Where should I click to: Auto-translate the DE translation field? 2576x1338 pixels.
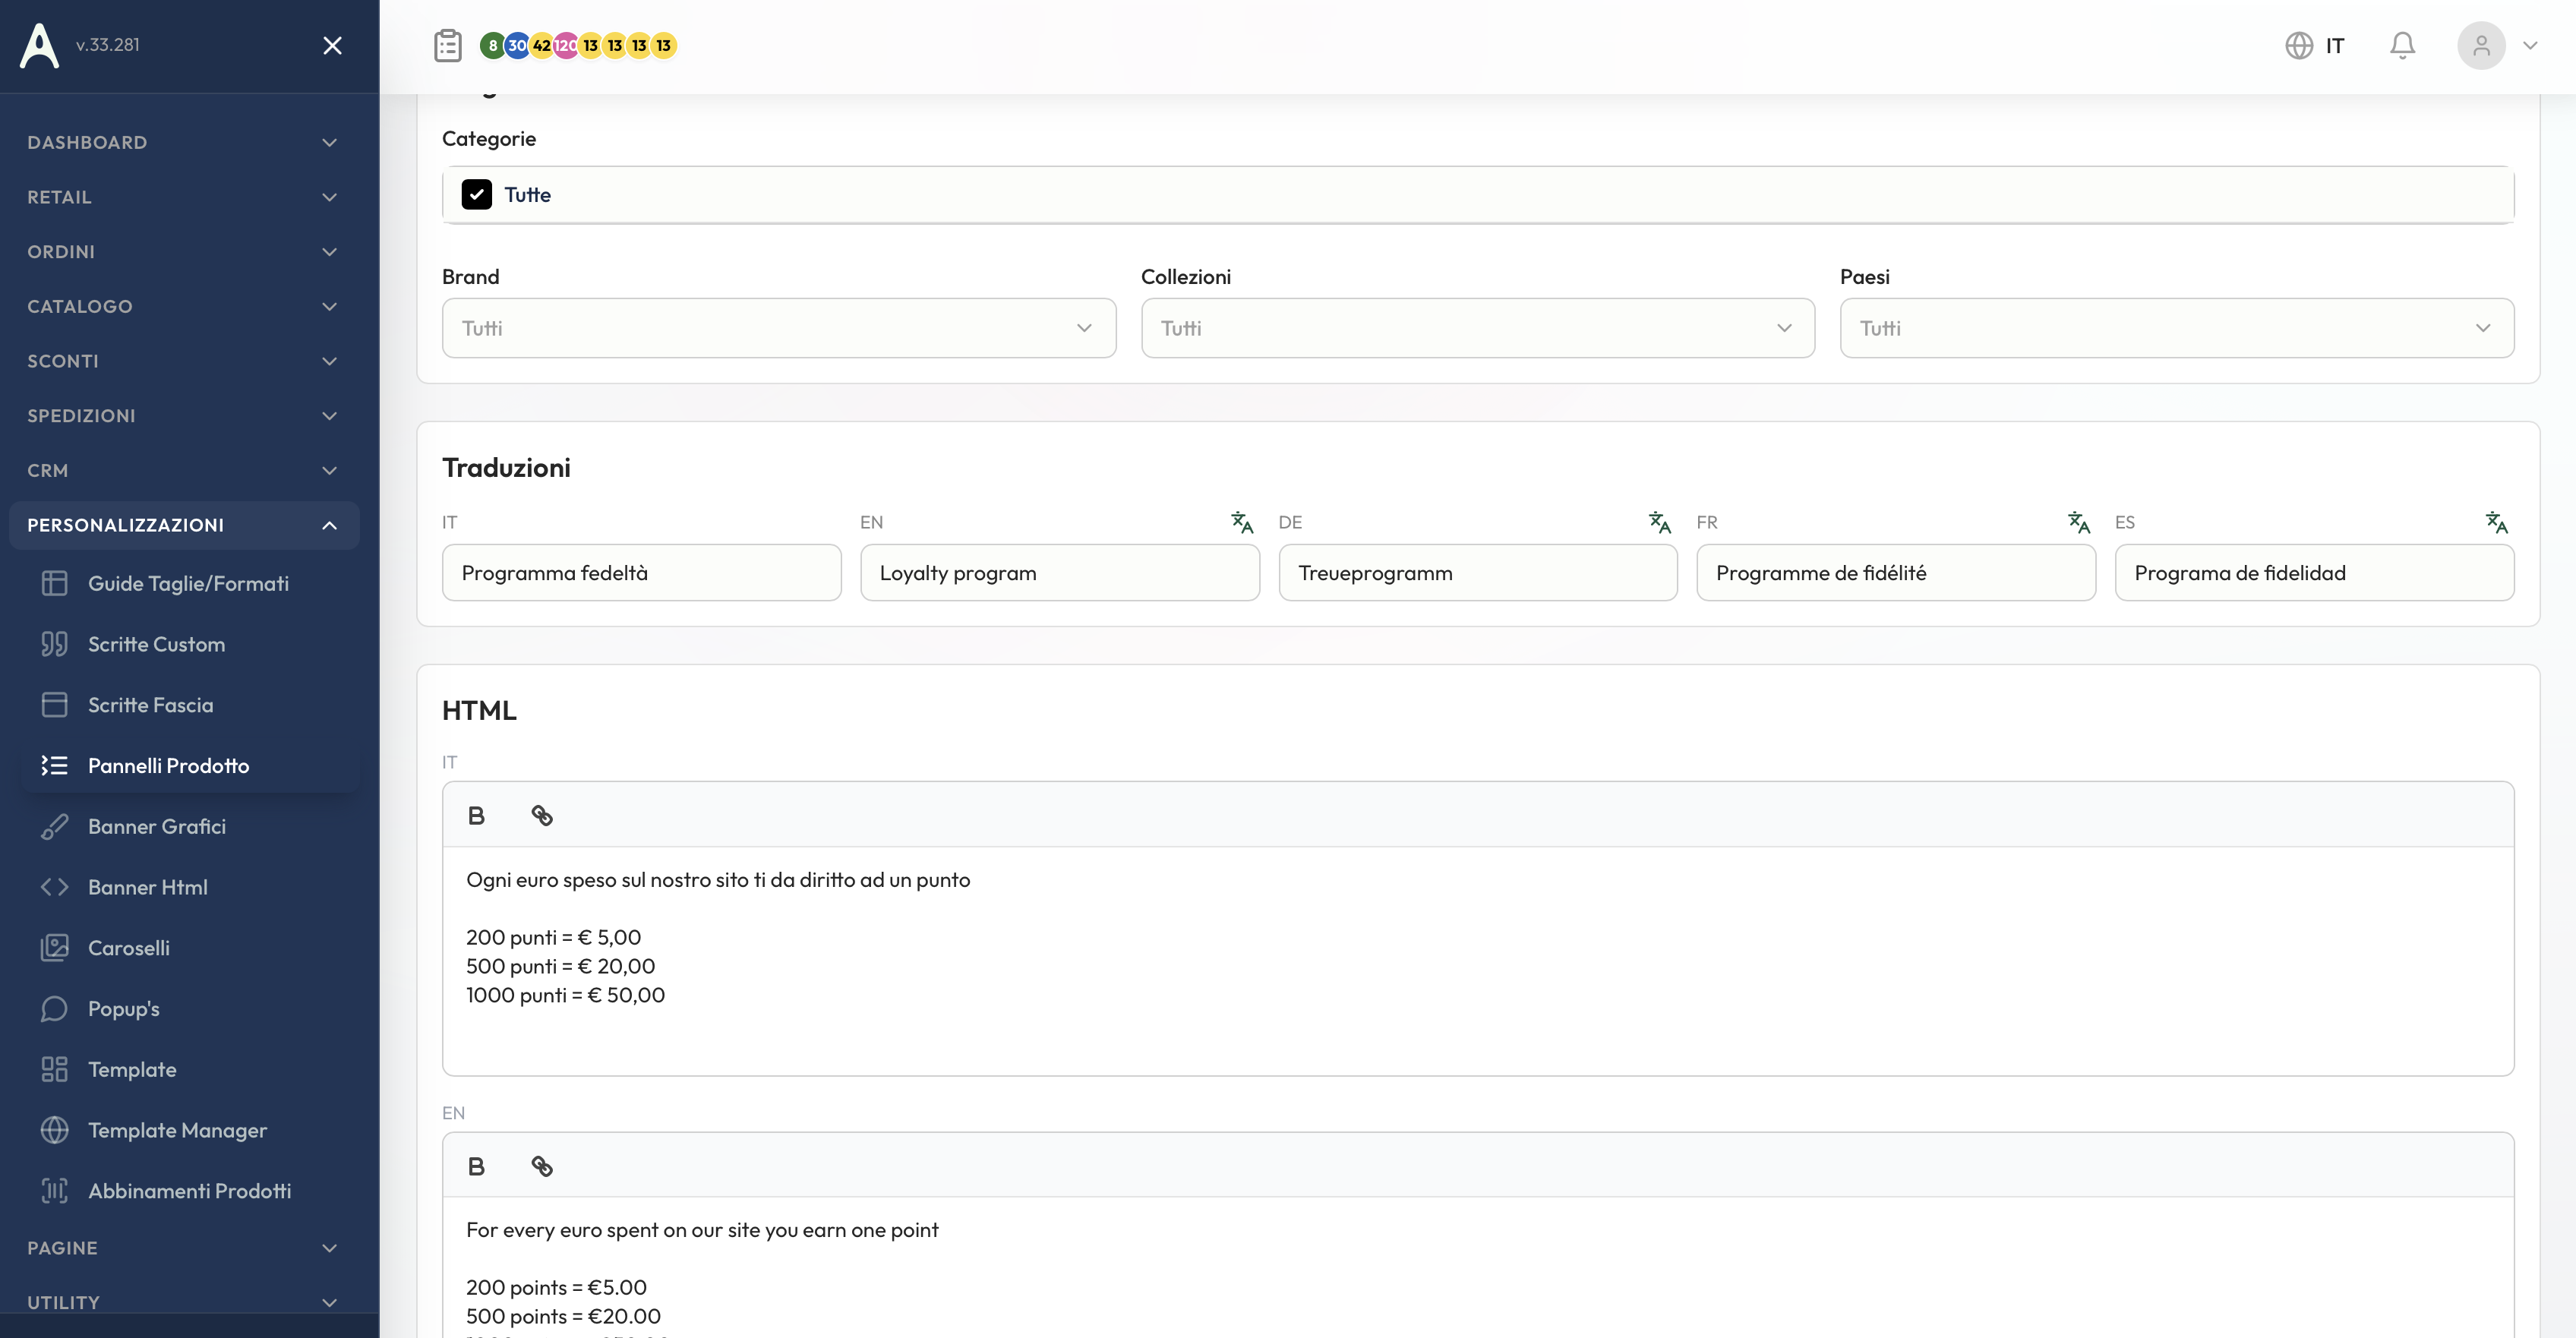(x=1660, y=522)
